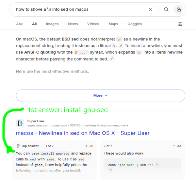
Task: Open the search filter settings icon
Action: click(180, 24)
